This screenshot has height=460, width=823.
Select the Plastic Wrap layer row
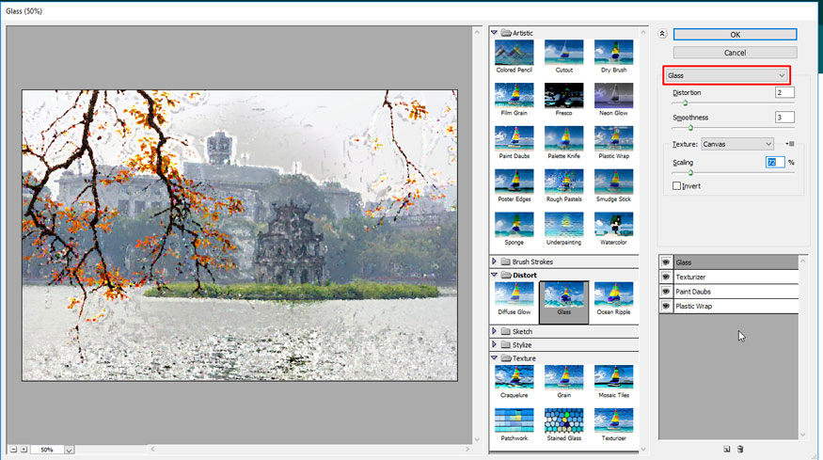pos(729,306)
